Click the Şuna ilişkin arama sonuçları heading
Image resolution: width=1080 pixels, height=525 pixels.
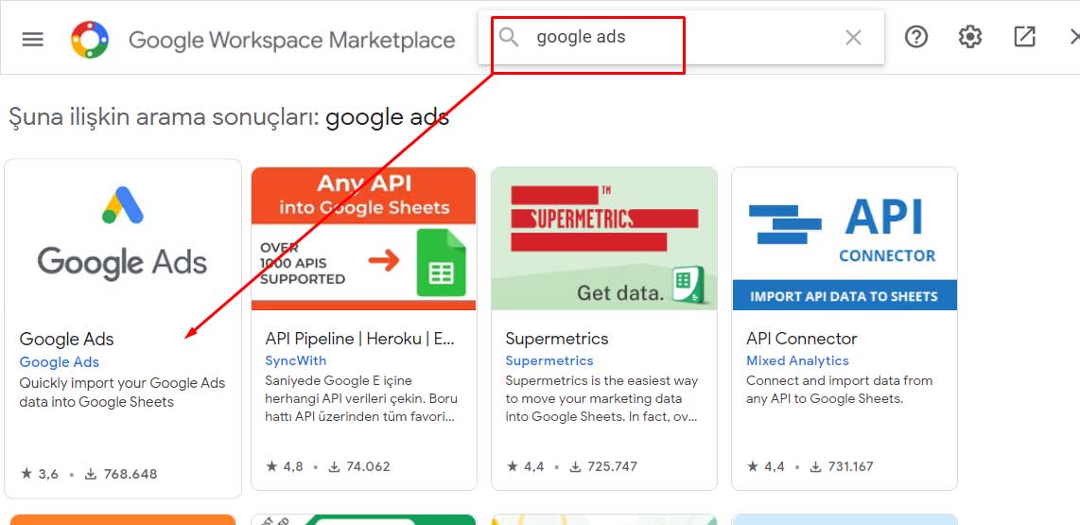pos(229,118)
